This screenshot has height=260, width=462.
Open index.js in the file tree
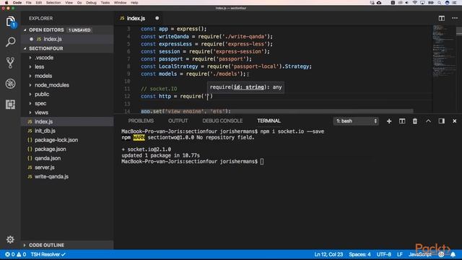[x=67, y=121]
